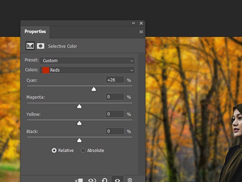The width and height of the screenshot is (242, 182).
Task: Delete adjustment layer with trash icon
Action: point(129,180)
